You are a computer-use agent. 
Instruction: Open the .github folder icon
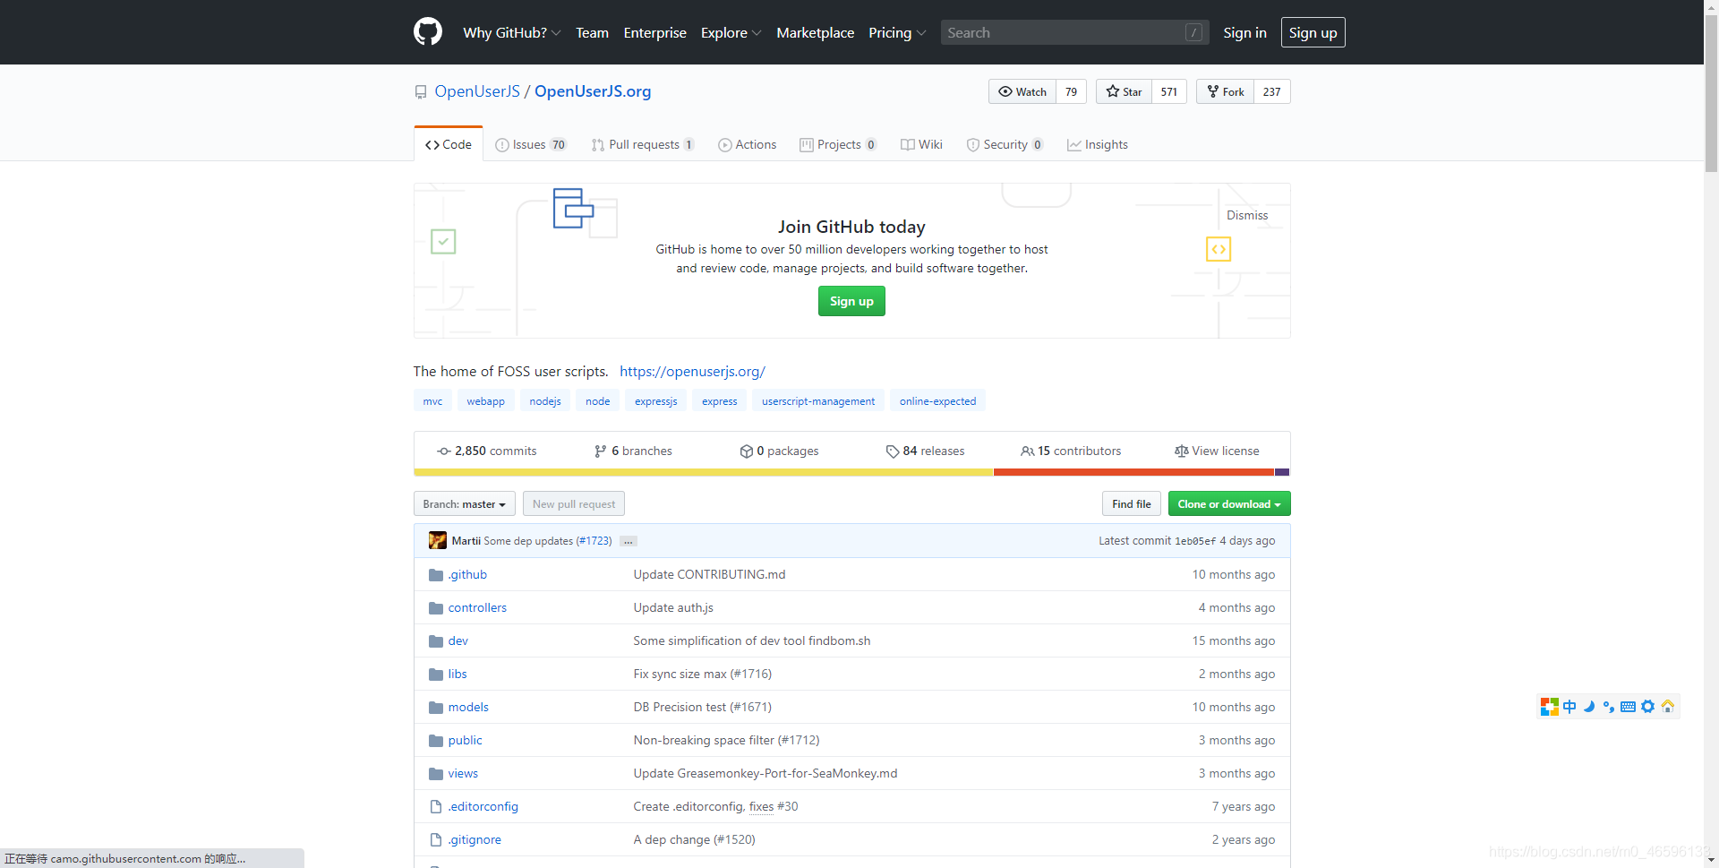pos(436,575)
